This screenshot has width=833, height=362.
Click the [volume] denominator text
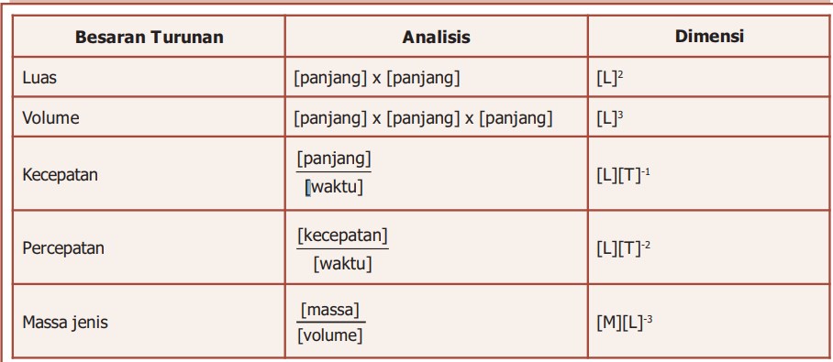pos(330,335)
